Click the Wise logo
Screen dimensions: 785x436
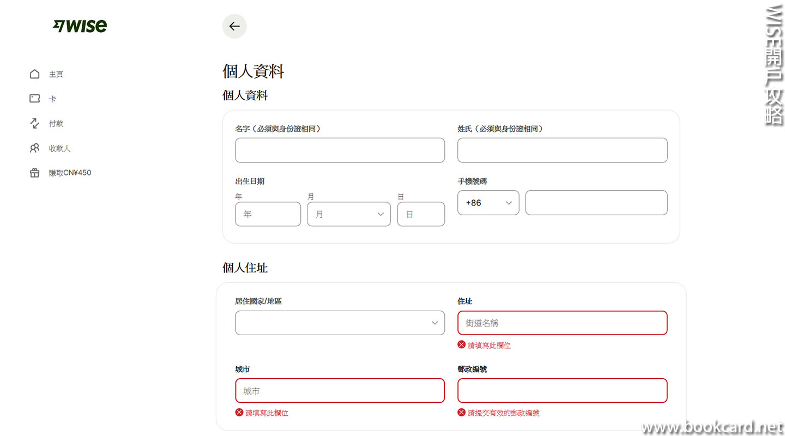coord(80,26)
